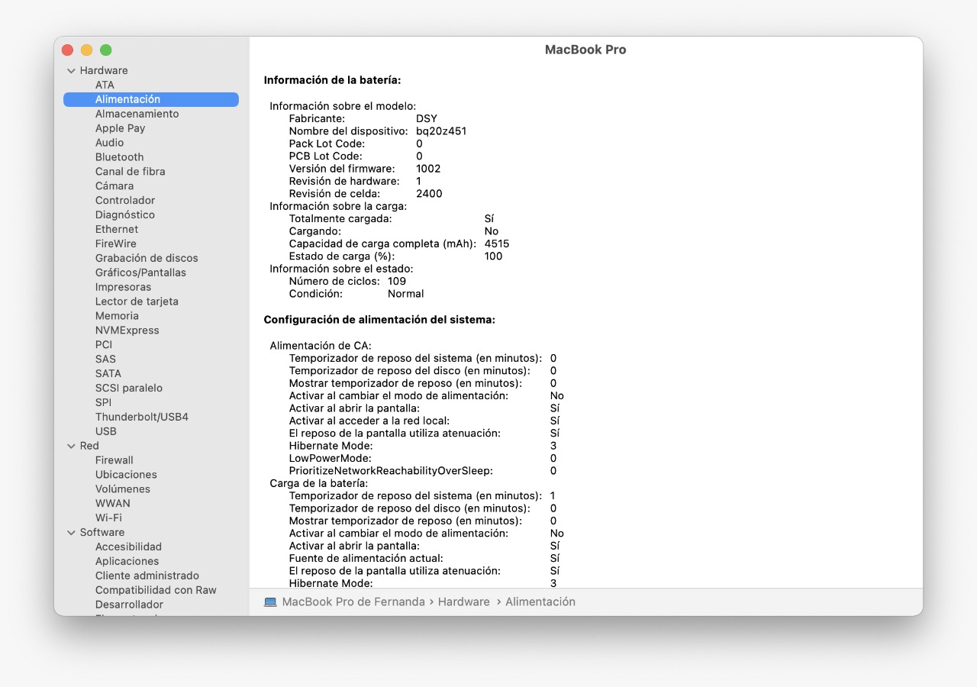Click the cycle count value 109
This screenshot has height=687, width=977.
point(397,282)
